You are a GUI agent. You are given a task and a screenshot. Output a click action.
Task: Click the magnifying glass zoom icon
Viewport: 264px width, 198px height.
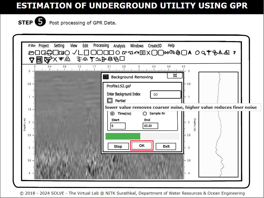coord(203,53)
